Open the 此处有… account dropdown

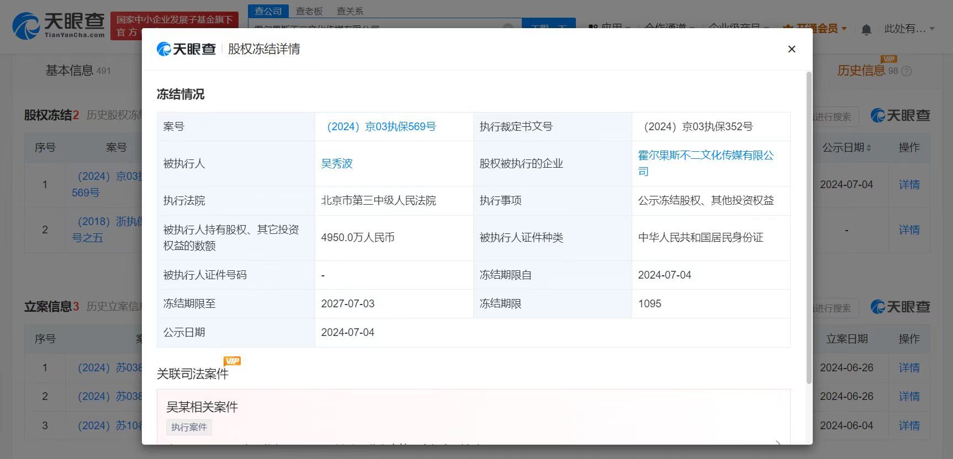click(909, 29)
